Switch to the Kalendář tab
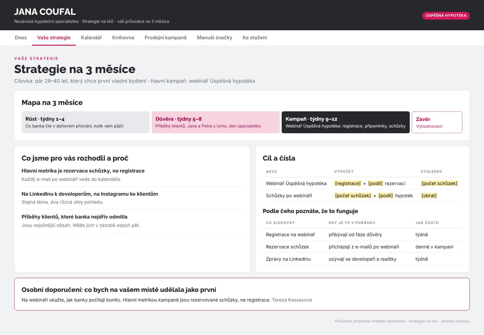Viewport: 484px width, 335px height. coord(91,38)
